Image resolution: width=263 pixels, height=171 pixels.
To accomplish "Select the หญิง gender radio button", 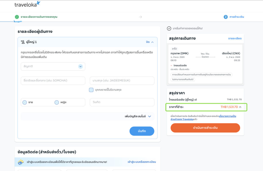I will click(x=57, y=102).
